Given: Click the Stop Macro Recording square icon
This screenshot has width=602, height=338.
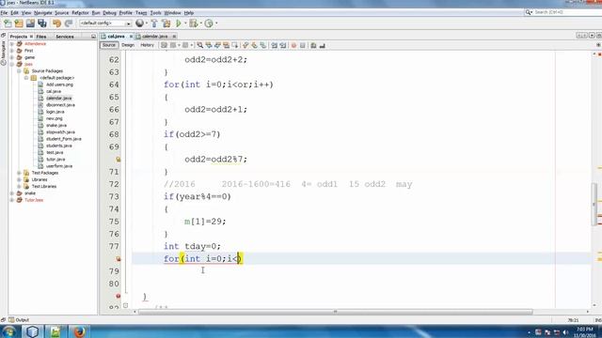Looking at the screenshot, I should tap(303, 45).
